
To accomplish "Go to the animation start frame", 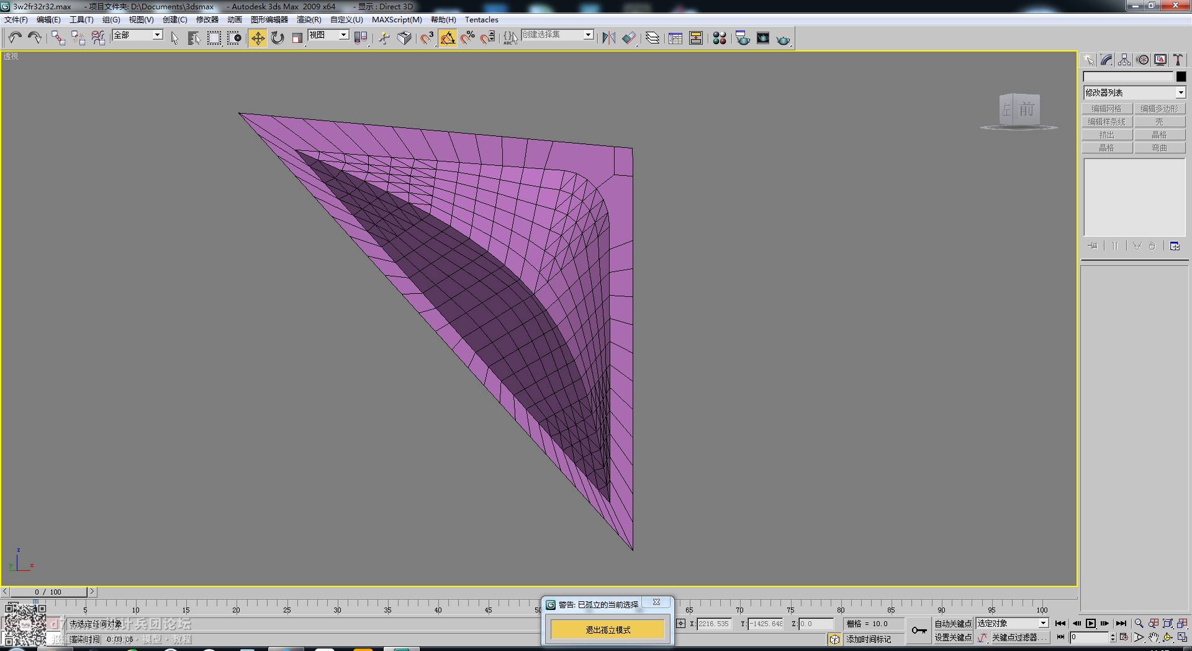I will coord(1060,623).
